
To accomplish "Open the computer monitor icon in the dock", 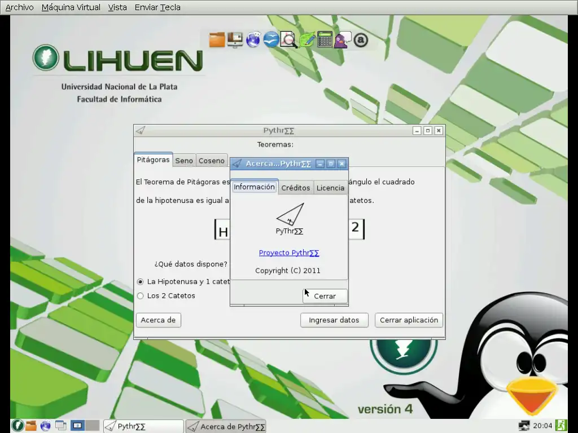I will (x=235, y=40).
